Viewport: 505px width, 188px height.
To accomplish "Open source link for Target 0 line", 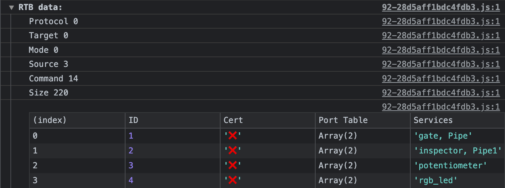I will (441, 36).
